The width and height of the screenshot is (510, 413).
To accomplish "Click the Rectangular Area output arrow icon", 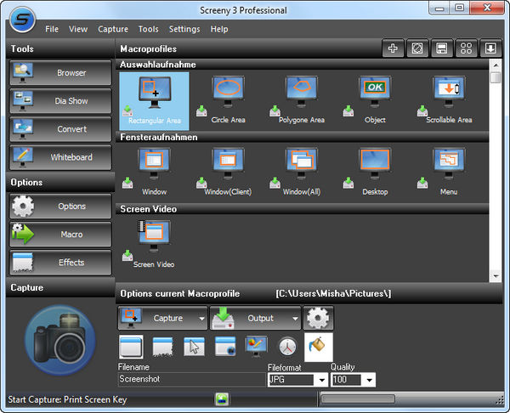I will (x=127, y=110).
